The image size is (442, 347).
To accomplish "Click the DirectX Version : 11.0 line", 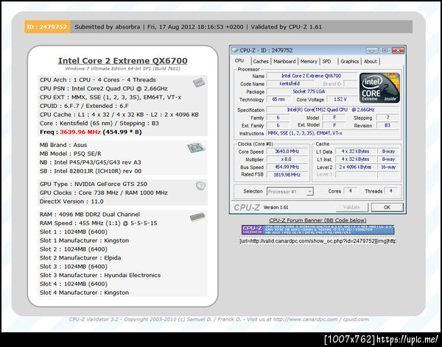I will tap(71, 201).
